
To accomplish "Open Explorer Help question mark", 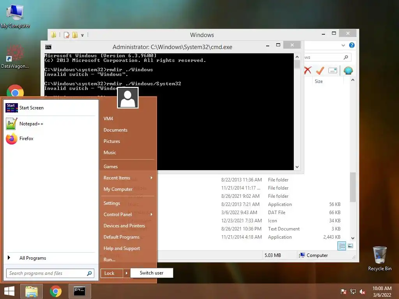I will [352, 45].
